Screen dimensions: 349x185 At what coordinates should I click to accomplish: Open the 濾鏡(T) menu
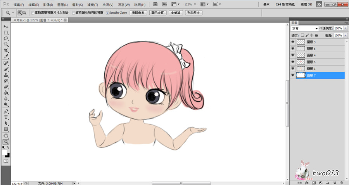click(92, 5)
